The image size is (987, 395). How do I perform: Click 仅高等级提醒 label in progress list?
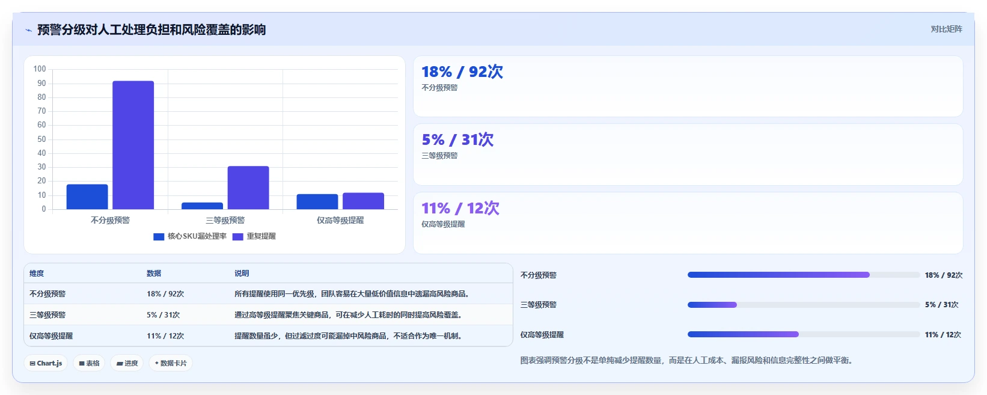coord(542,335)
